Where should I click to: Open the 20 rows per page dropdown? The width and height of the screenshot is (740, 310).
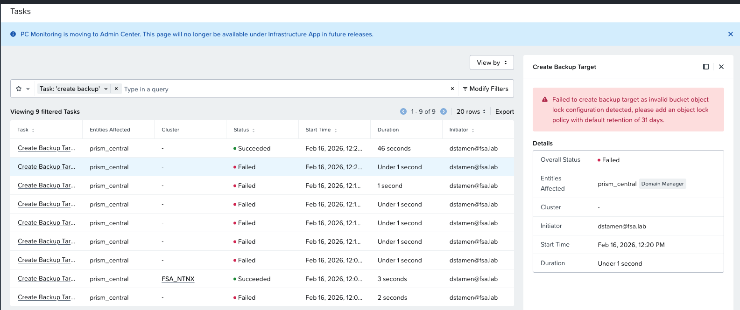click(471, 111)
